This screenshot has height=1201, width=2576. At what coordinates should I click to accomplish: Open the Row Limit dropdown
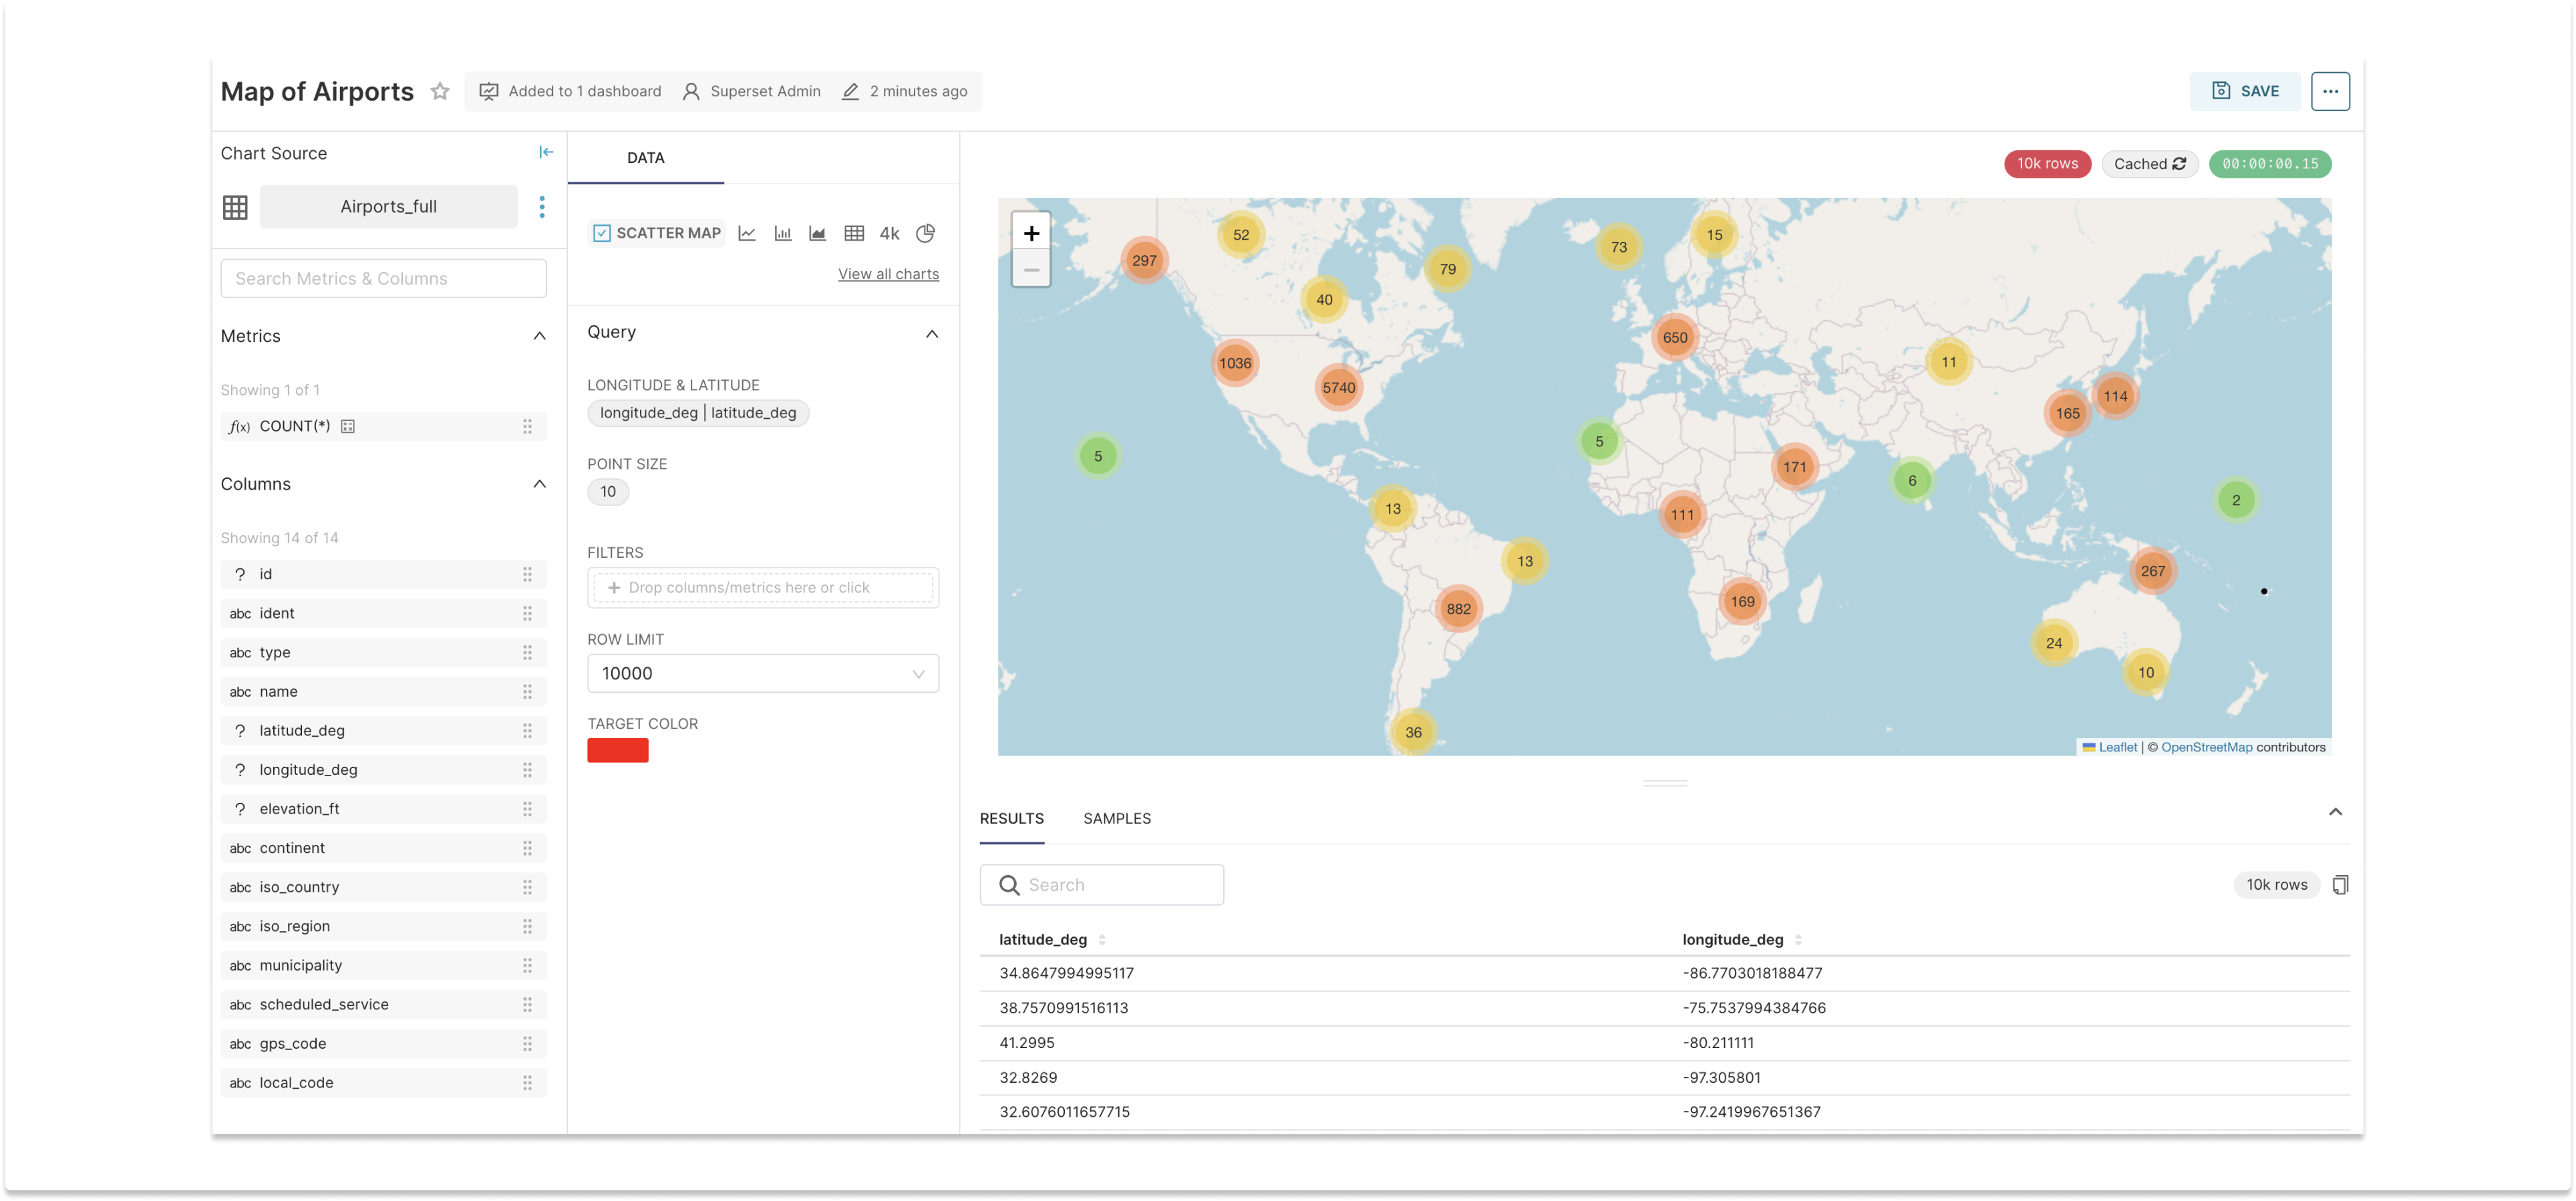coord(762,673)
